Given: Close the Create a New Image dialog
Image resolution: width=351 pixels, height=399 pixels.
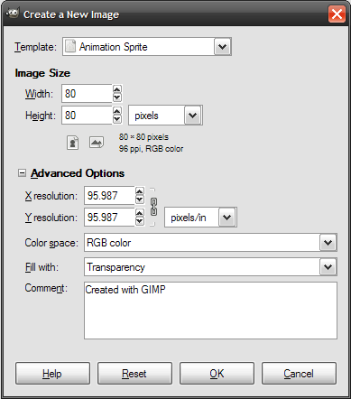Looking at the screenshot, I should coord(337,14).
